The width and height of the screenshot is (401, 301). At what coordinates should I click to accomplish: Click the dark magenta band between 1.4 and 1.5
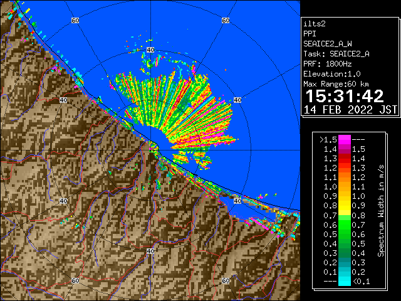point(344,149)
